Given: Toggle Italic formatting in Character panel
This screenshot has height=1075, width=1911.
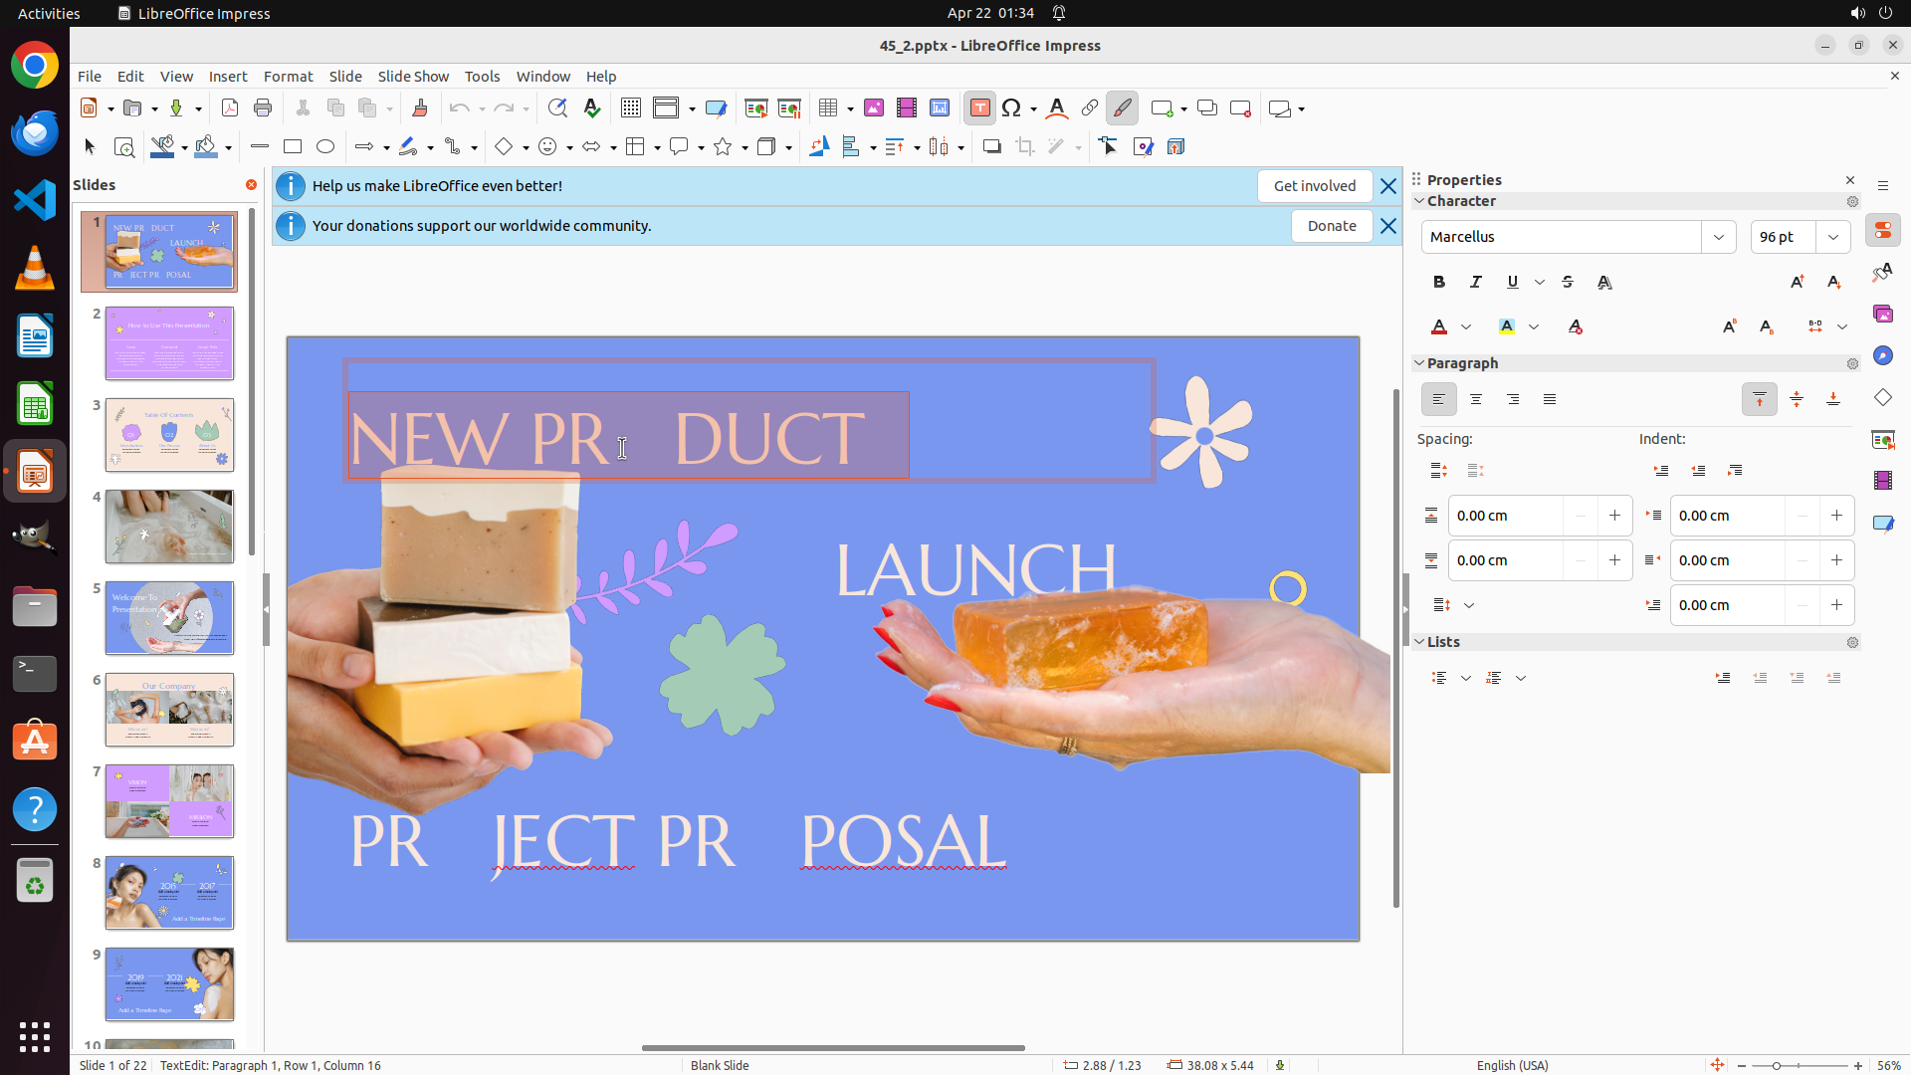Looking at the screenshot, I should pyautogui.click(x=1476, y=283).
